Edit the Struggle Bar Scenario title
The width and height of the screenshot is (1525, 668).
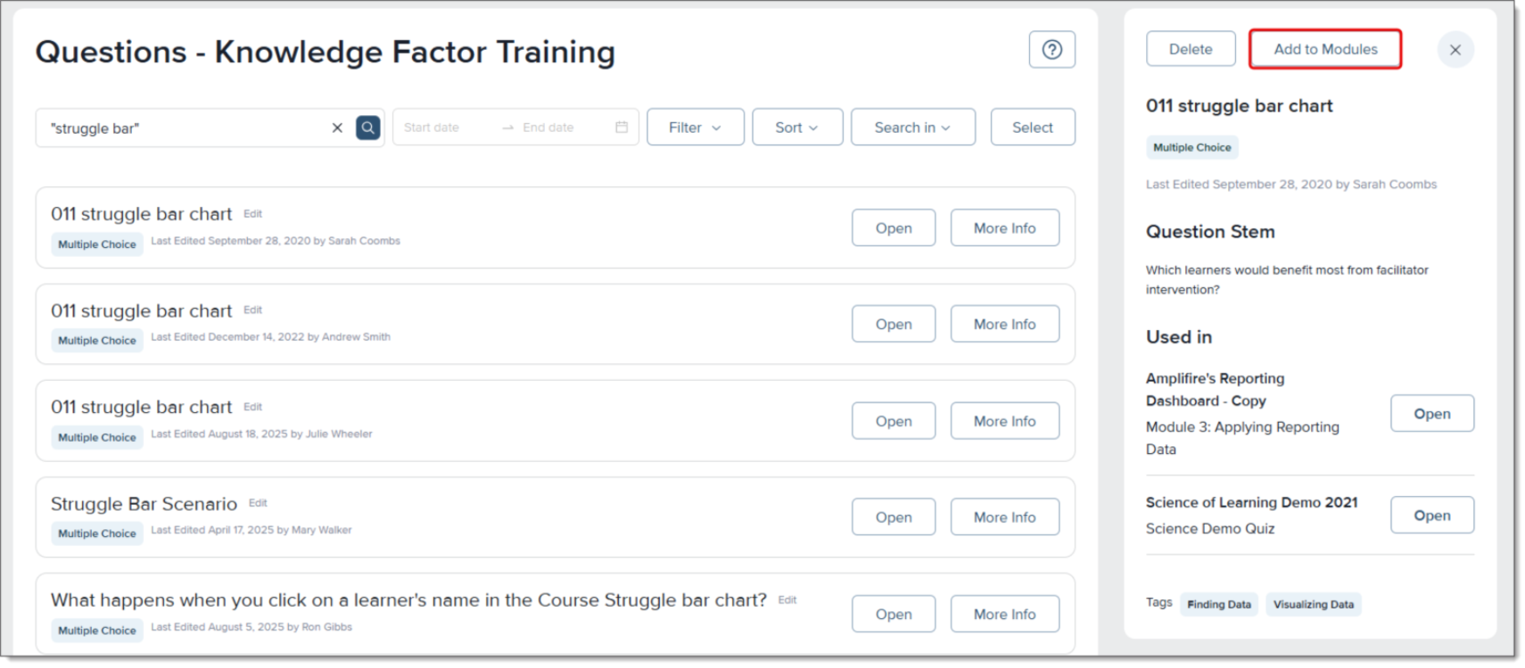[258, 503]
